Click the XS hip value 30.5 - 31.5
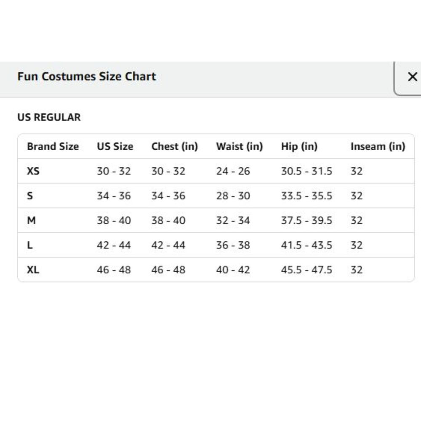Image resolution: width=421 pixels, height=421 pixels. click(306, 171)
